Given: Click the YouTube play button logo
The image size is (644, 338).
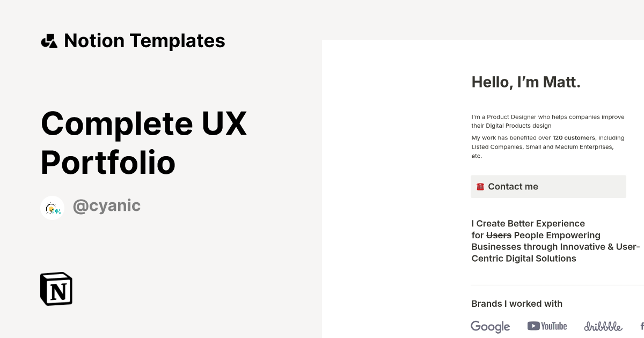Looking at the screenshot, I should (x=532, y=326).
